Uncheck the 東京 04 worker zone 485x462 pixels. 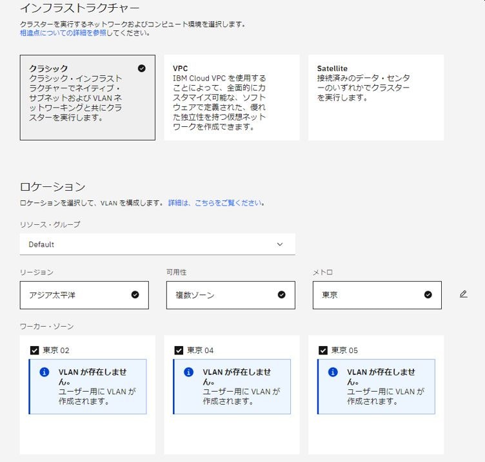click(179, 350)
